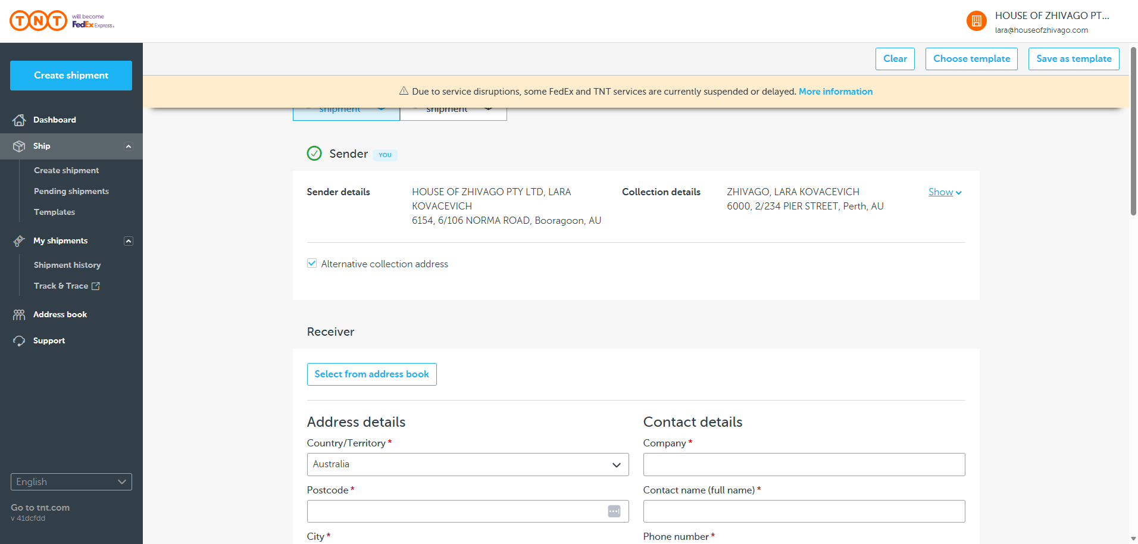Show full sender collection details
Image resolution: width=1138 pixels, height=544 pixels.
945,192
